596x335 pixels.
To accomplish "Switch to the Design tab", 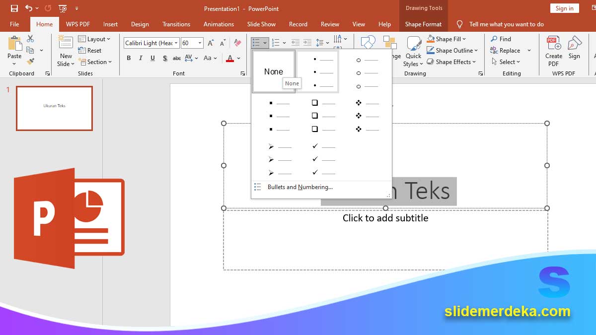I will (x=140, y=24).
